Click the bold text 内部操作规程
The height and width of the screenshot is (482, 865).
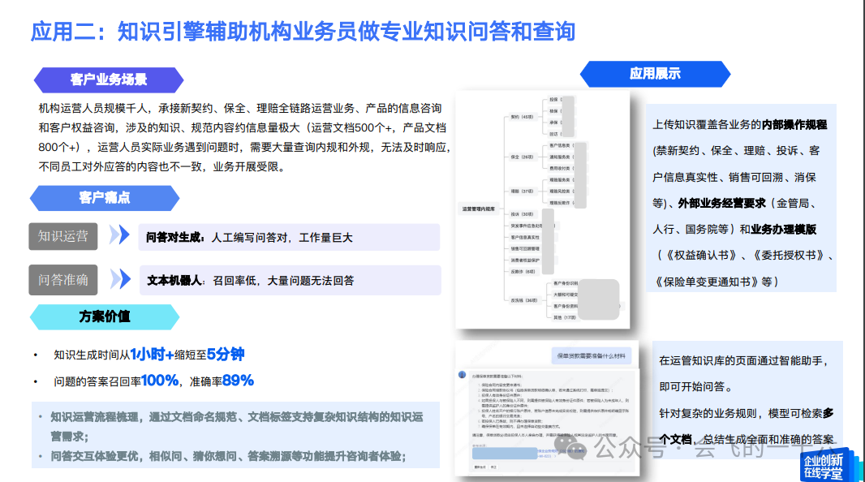coord(794,125)
